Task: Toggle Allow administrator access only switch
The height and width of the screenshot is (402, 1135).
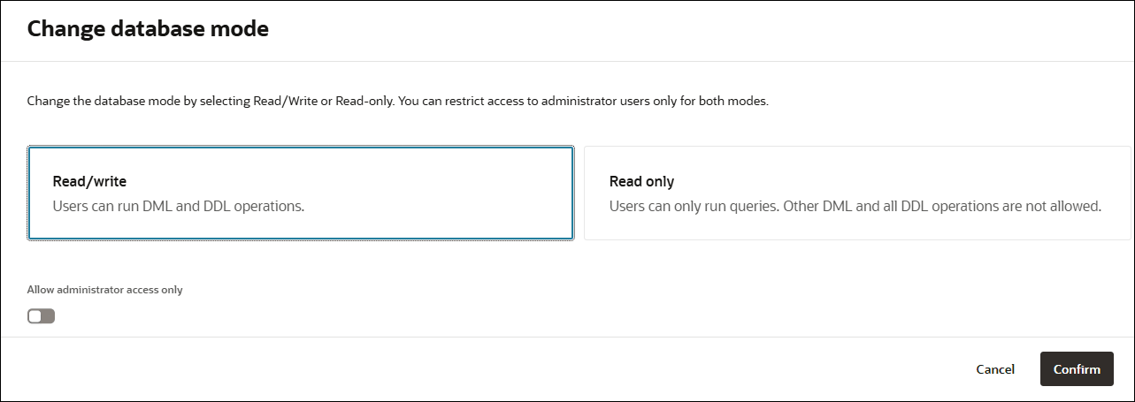Action: click(x=42, y=316)
